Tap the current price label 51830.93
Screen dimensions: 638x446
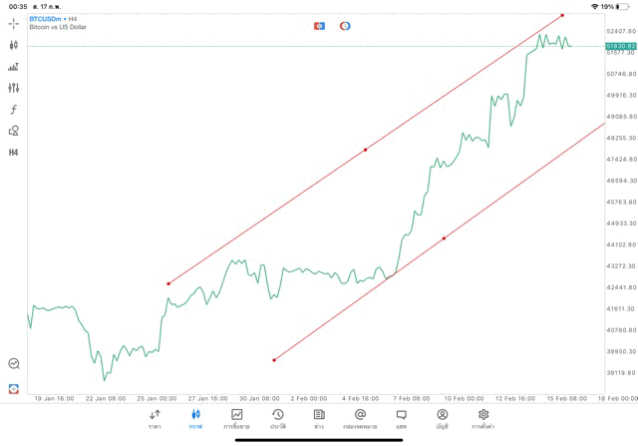[x=619, y=46]
